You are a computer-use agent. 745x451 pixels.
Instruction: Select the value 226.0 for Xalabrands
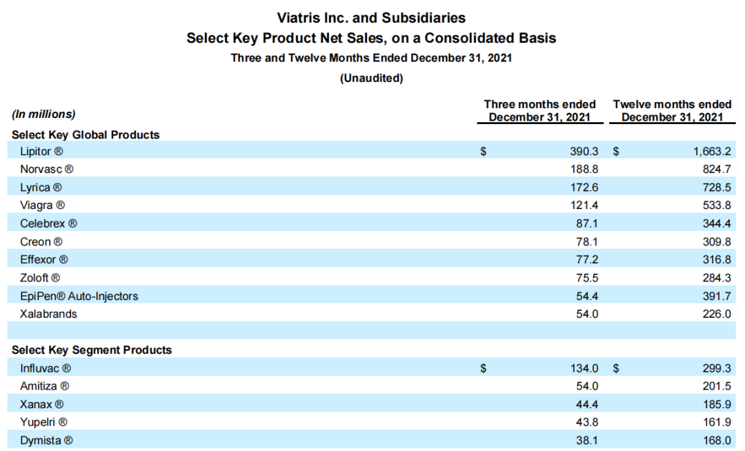(x=717, y=314)
